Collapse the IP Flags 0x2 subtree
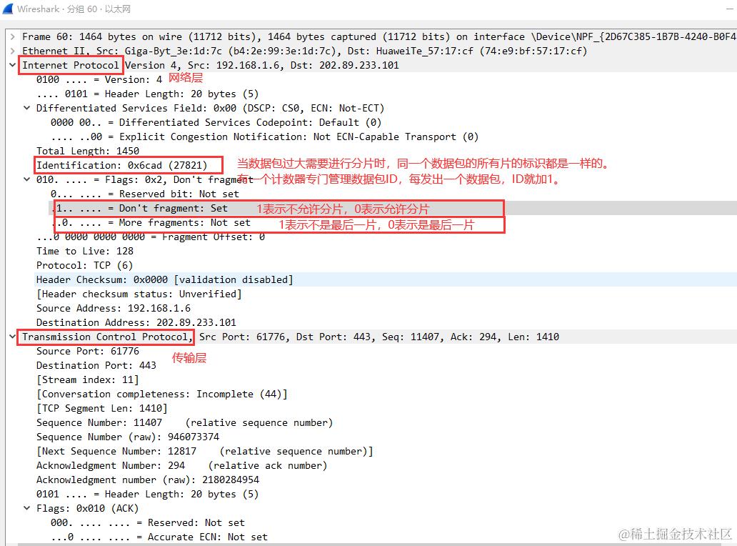This screenshot has width=737, height=546. click(x=27, y=179)
